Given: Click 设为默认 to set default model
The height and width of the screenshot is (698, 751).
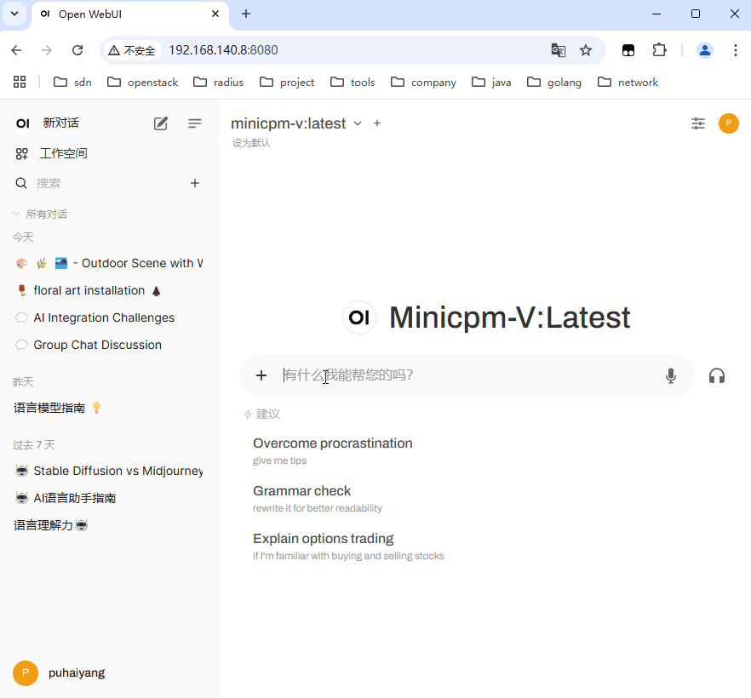Looking at the screenshot, I should coord(251,143).
